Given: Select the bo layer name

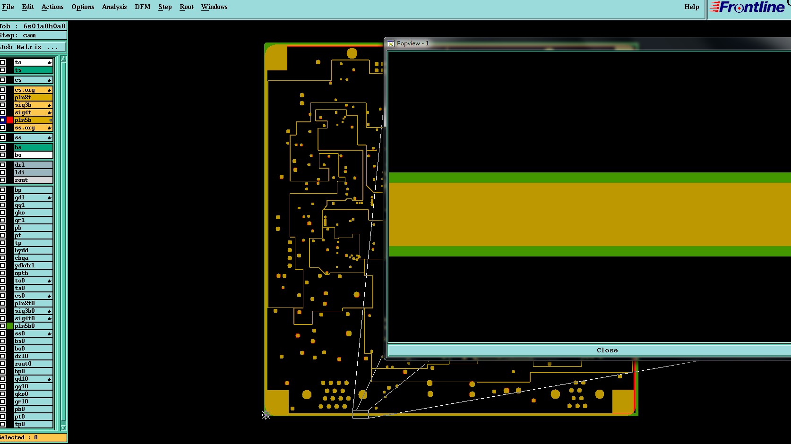Looking at the screenshot, I should [x=33, y=155].
